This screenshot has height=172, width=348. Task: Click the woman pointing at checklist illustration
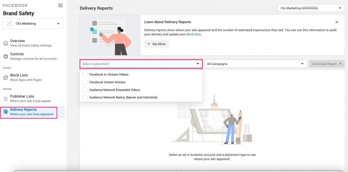[110, 35]
